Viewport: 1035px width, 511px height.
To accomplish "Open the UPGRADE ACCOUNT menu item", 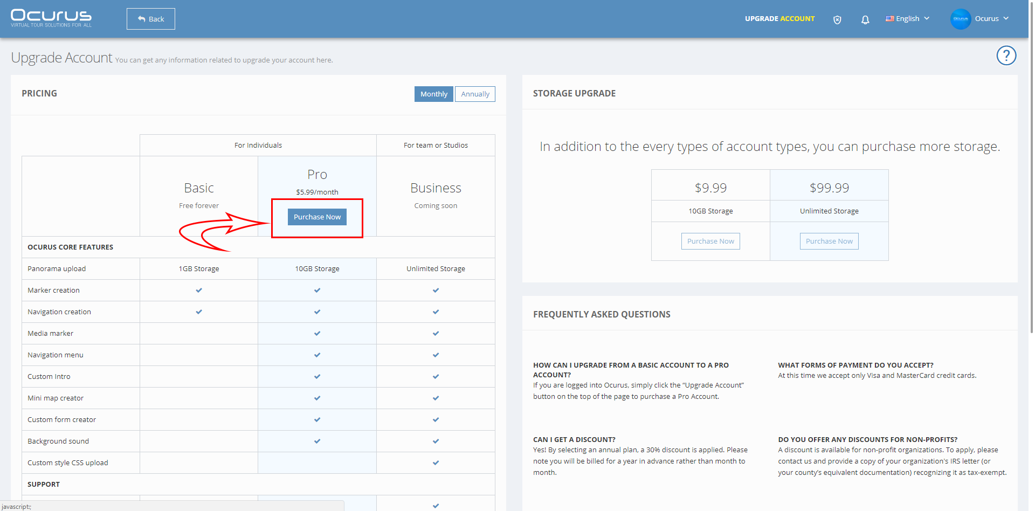I will [779, 18].
